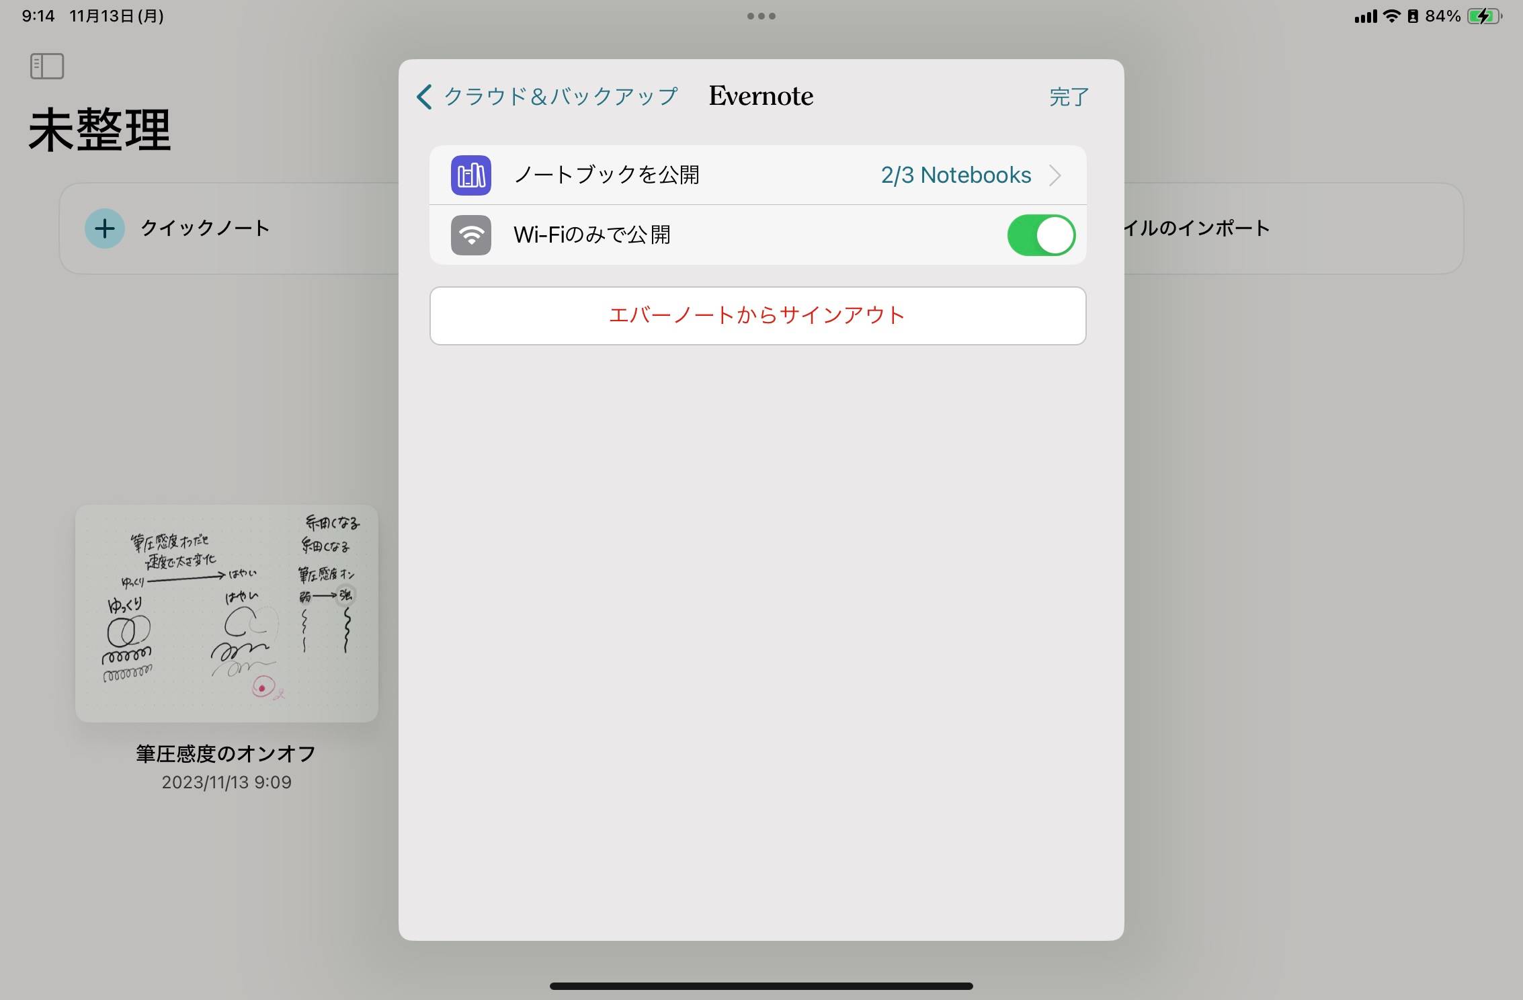Tap the 9:14 clock in status bar

tap(38, 16)
